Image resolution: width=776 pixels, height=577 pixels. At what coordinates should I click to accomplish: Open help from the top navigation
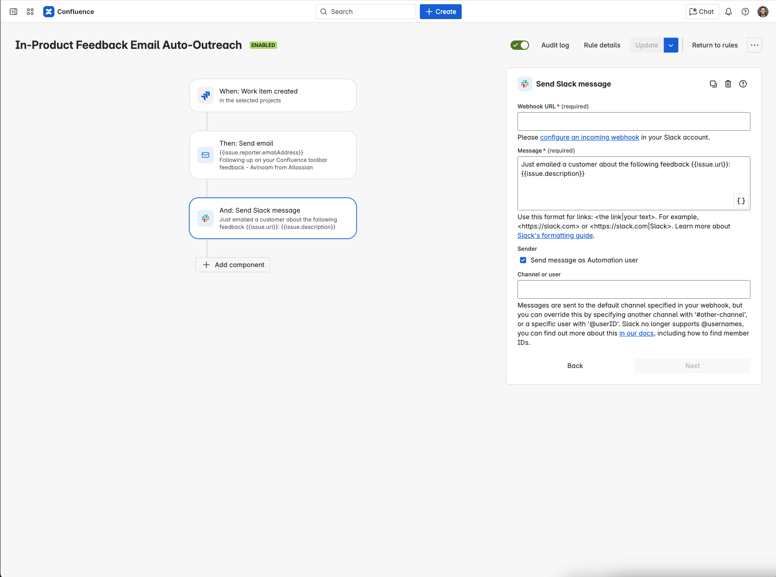click(745, 12)
